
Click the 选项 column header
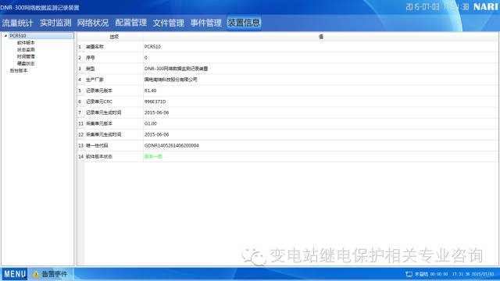coord(114,37)
